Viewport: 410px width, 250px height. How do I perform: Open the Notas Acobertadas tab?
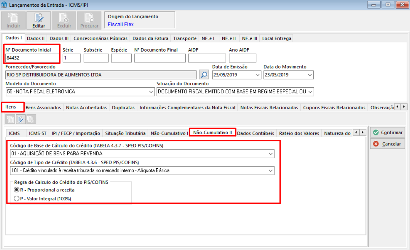coord(86,108)
